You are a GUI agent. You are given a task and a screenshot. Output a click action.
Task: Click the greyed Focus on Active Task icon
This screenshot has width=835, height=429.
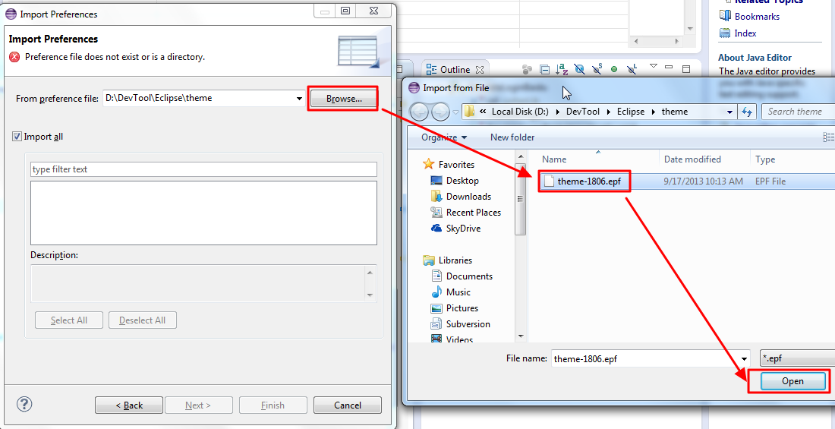tap(528, 69)
